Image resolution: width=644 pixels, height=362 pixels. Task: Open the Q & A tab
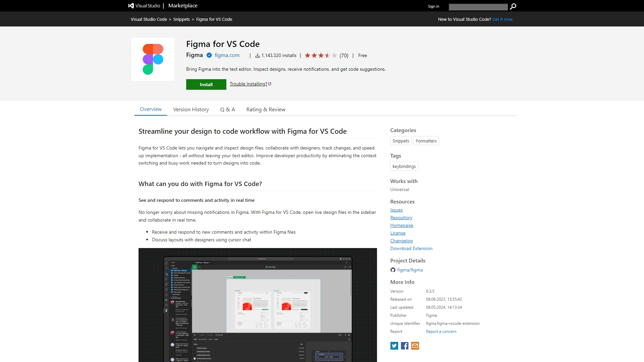(227, 110)
